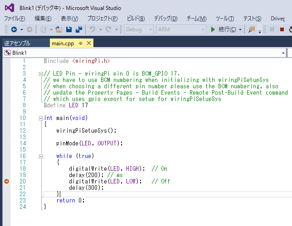Open the Redo history dropdown arrow
This screenshot has height=226, width=292.
[x=117, y=29]
